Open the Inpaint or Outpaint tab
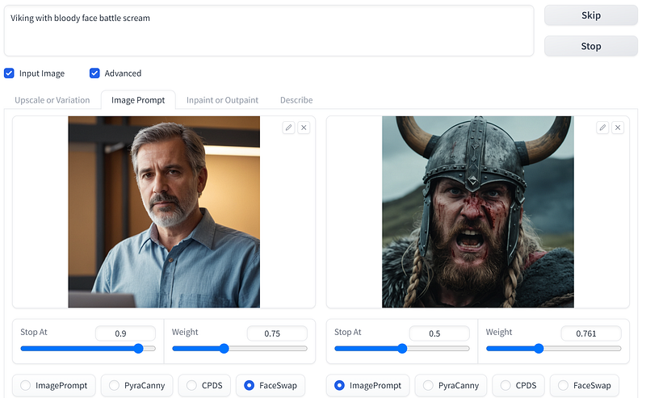Screen dimensions: 646x398 click(x=223, y=100)
